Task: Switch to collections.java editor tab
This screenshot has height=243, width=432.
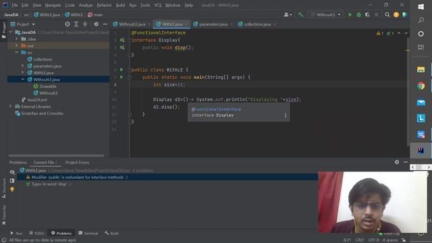Action: (x=256, y=24)
